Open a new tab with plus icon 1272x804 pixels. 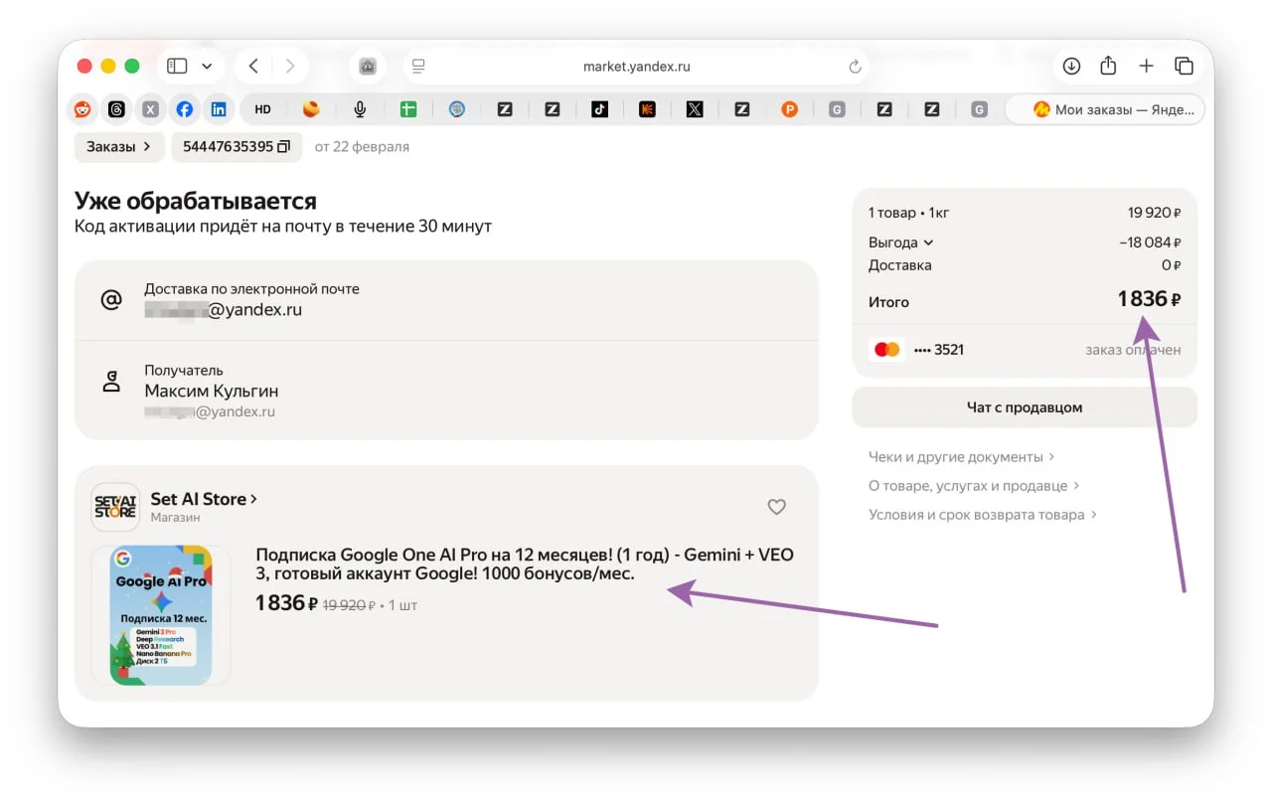1146,67
